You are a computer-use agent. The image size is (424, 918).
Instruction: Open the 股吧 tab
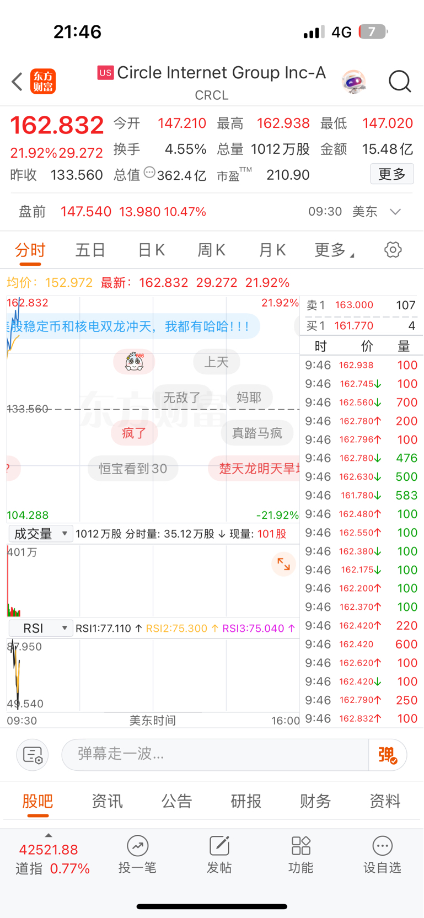pyautogui.click(x=37, y=801)
